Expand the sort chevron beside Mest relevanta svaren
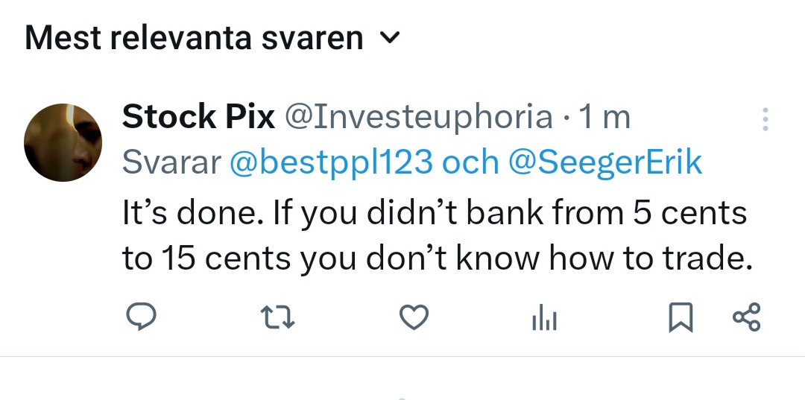 (391, 37)
